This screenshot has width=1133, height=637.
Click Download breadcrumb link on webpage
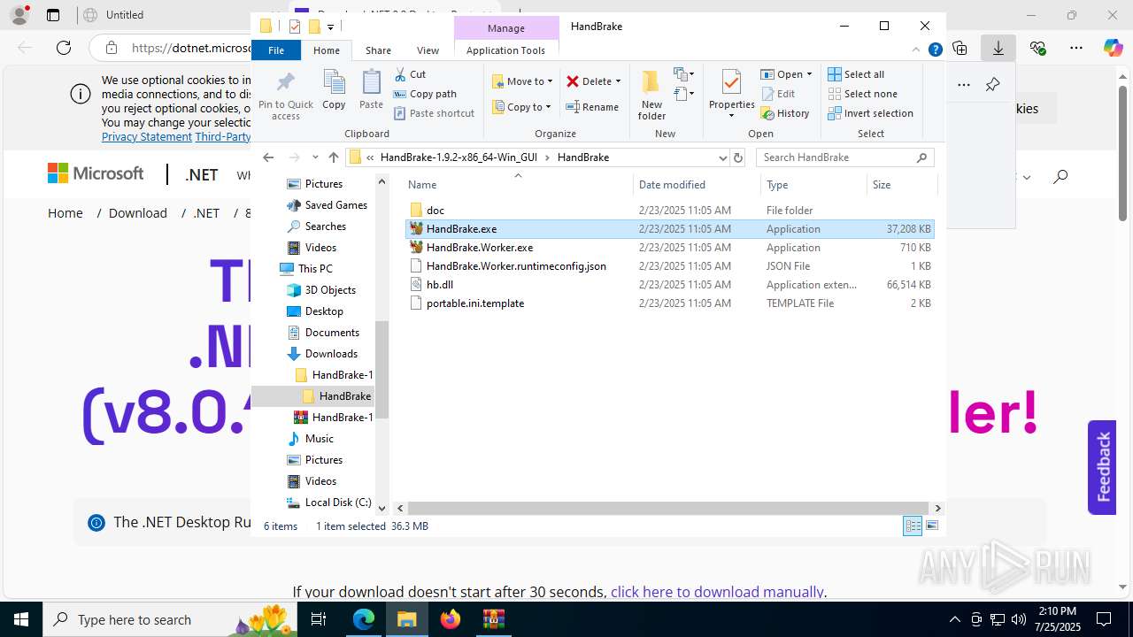pos(138,213)
